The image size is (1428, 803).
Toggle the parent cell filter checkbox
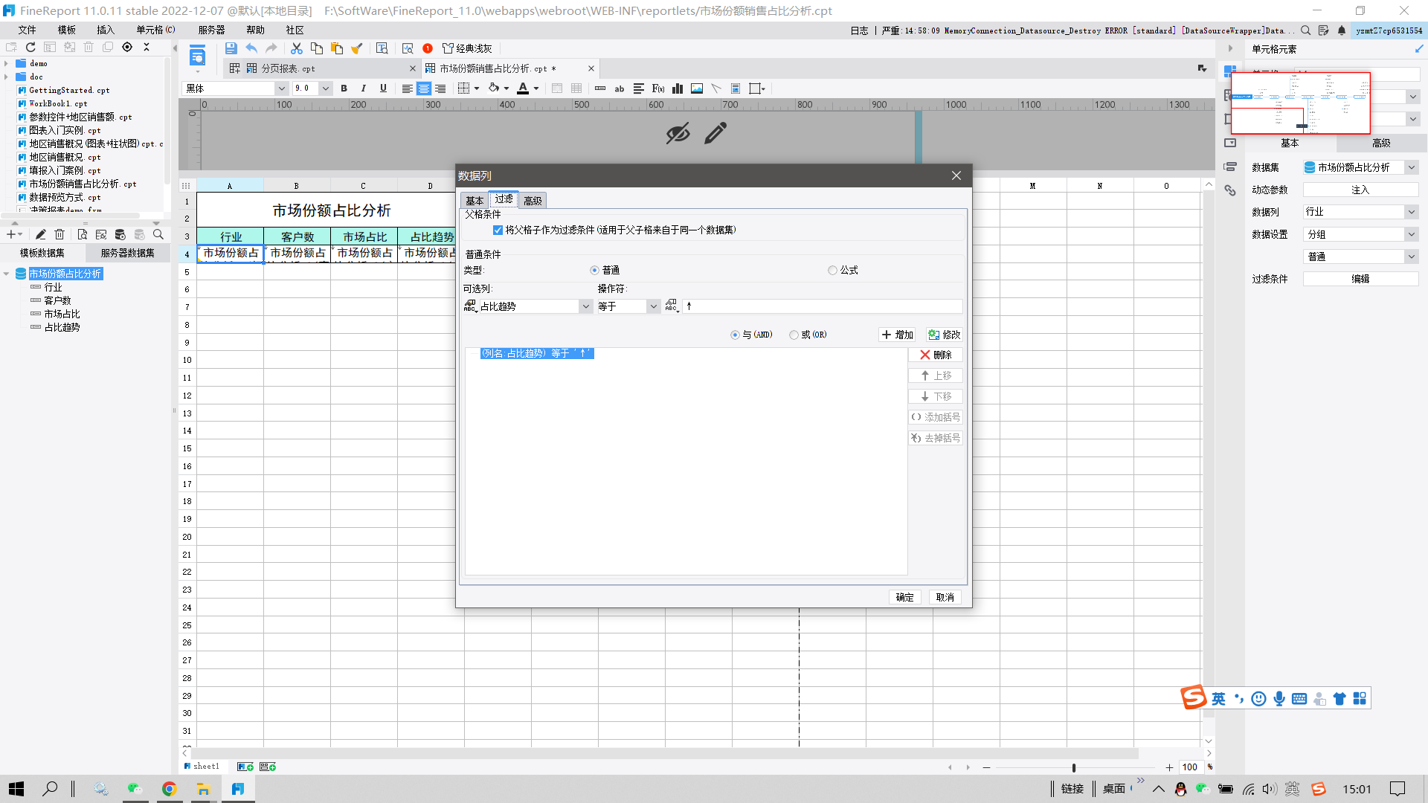click(498, 230)
